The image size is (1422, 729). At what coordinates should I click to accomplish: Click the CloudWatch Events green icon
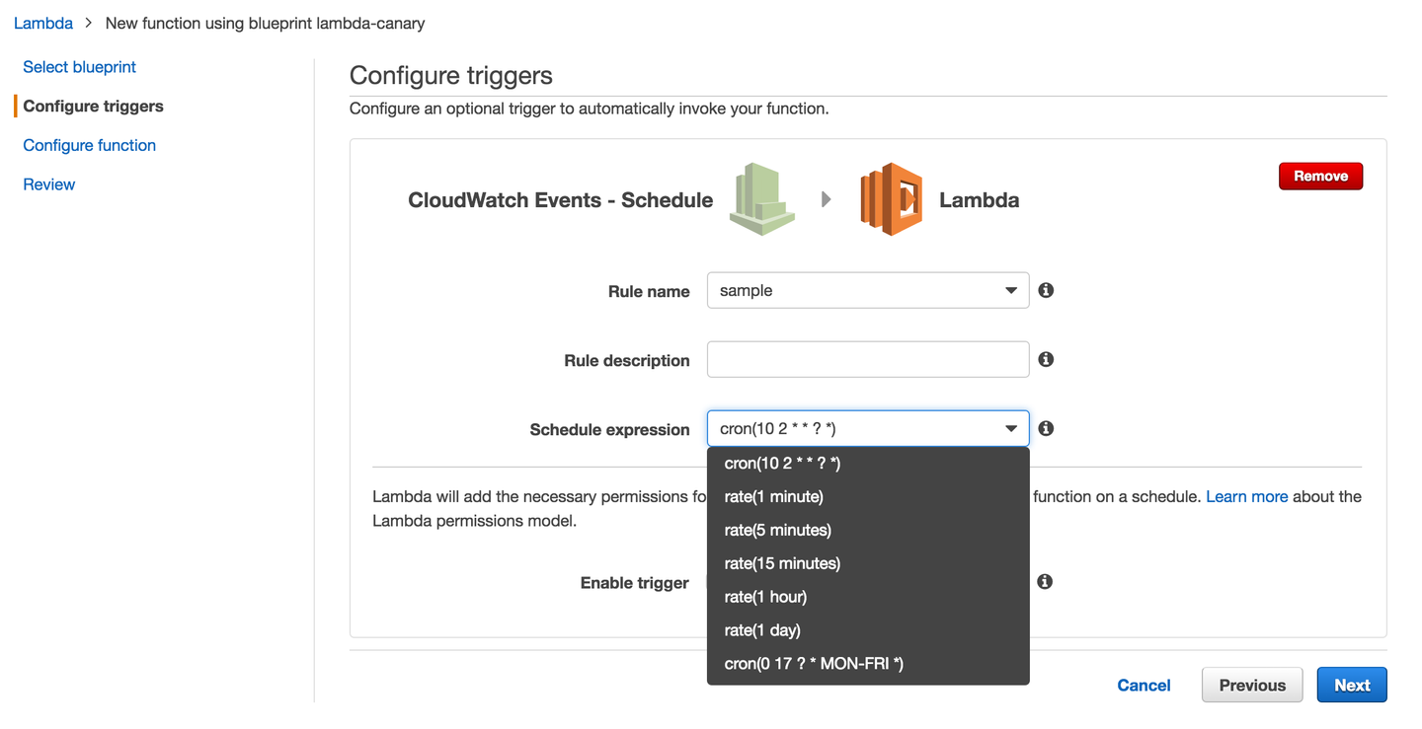point(762,199)
